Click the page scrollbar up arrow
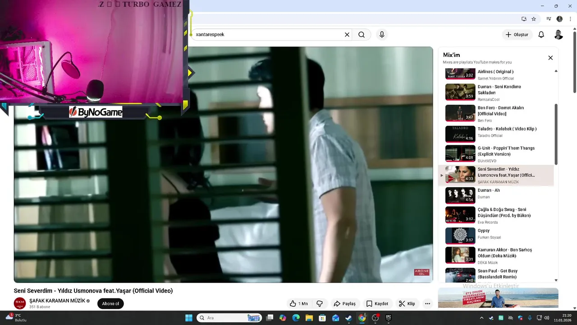 pyautogui.click(x=574, y=29)
